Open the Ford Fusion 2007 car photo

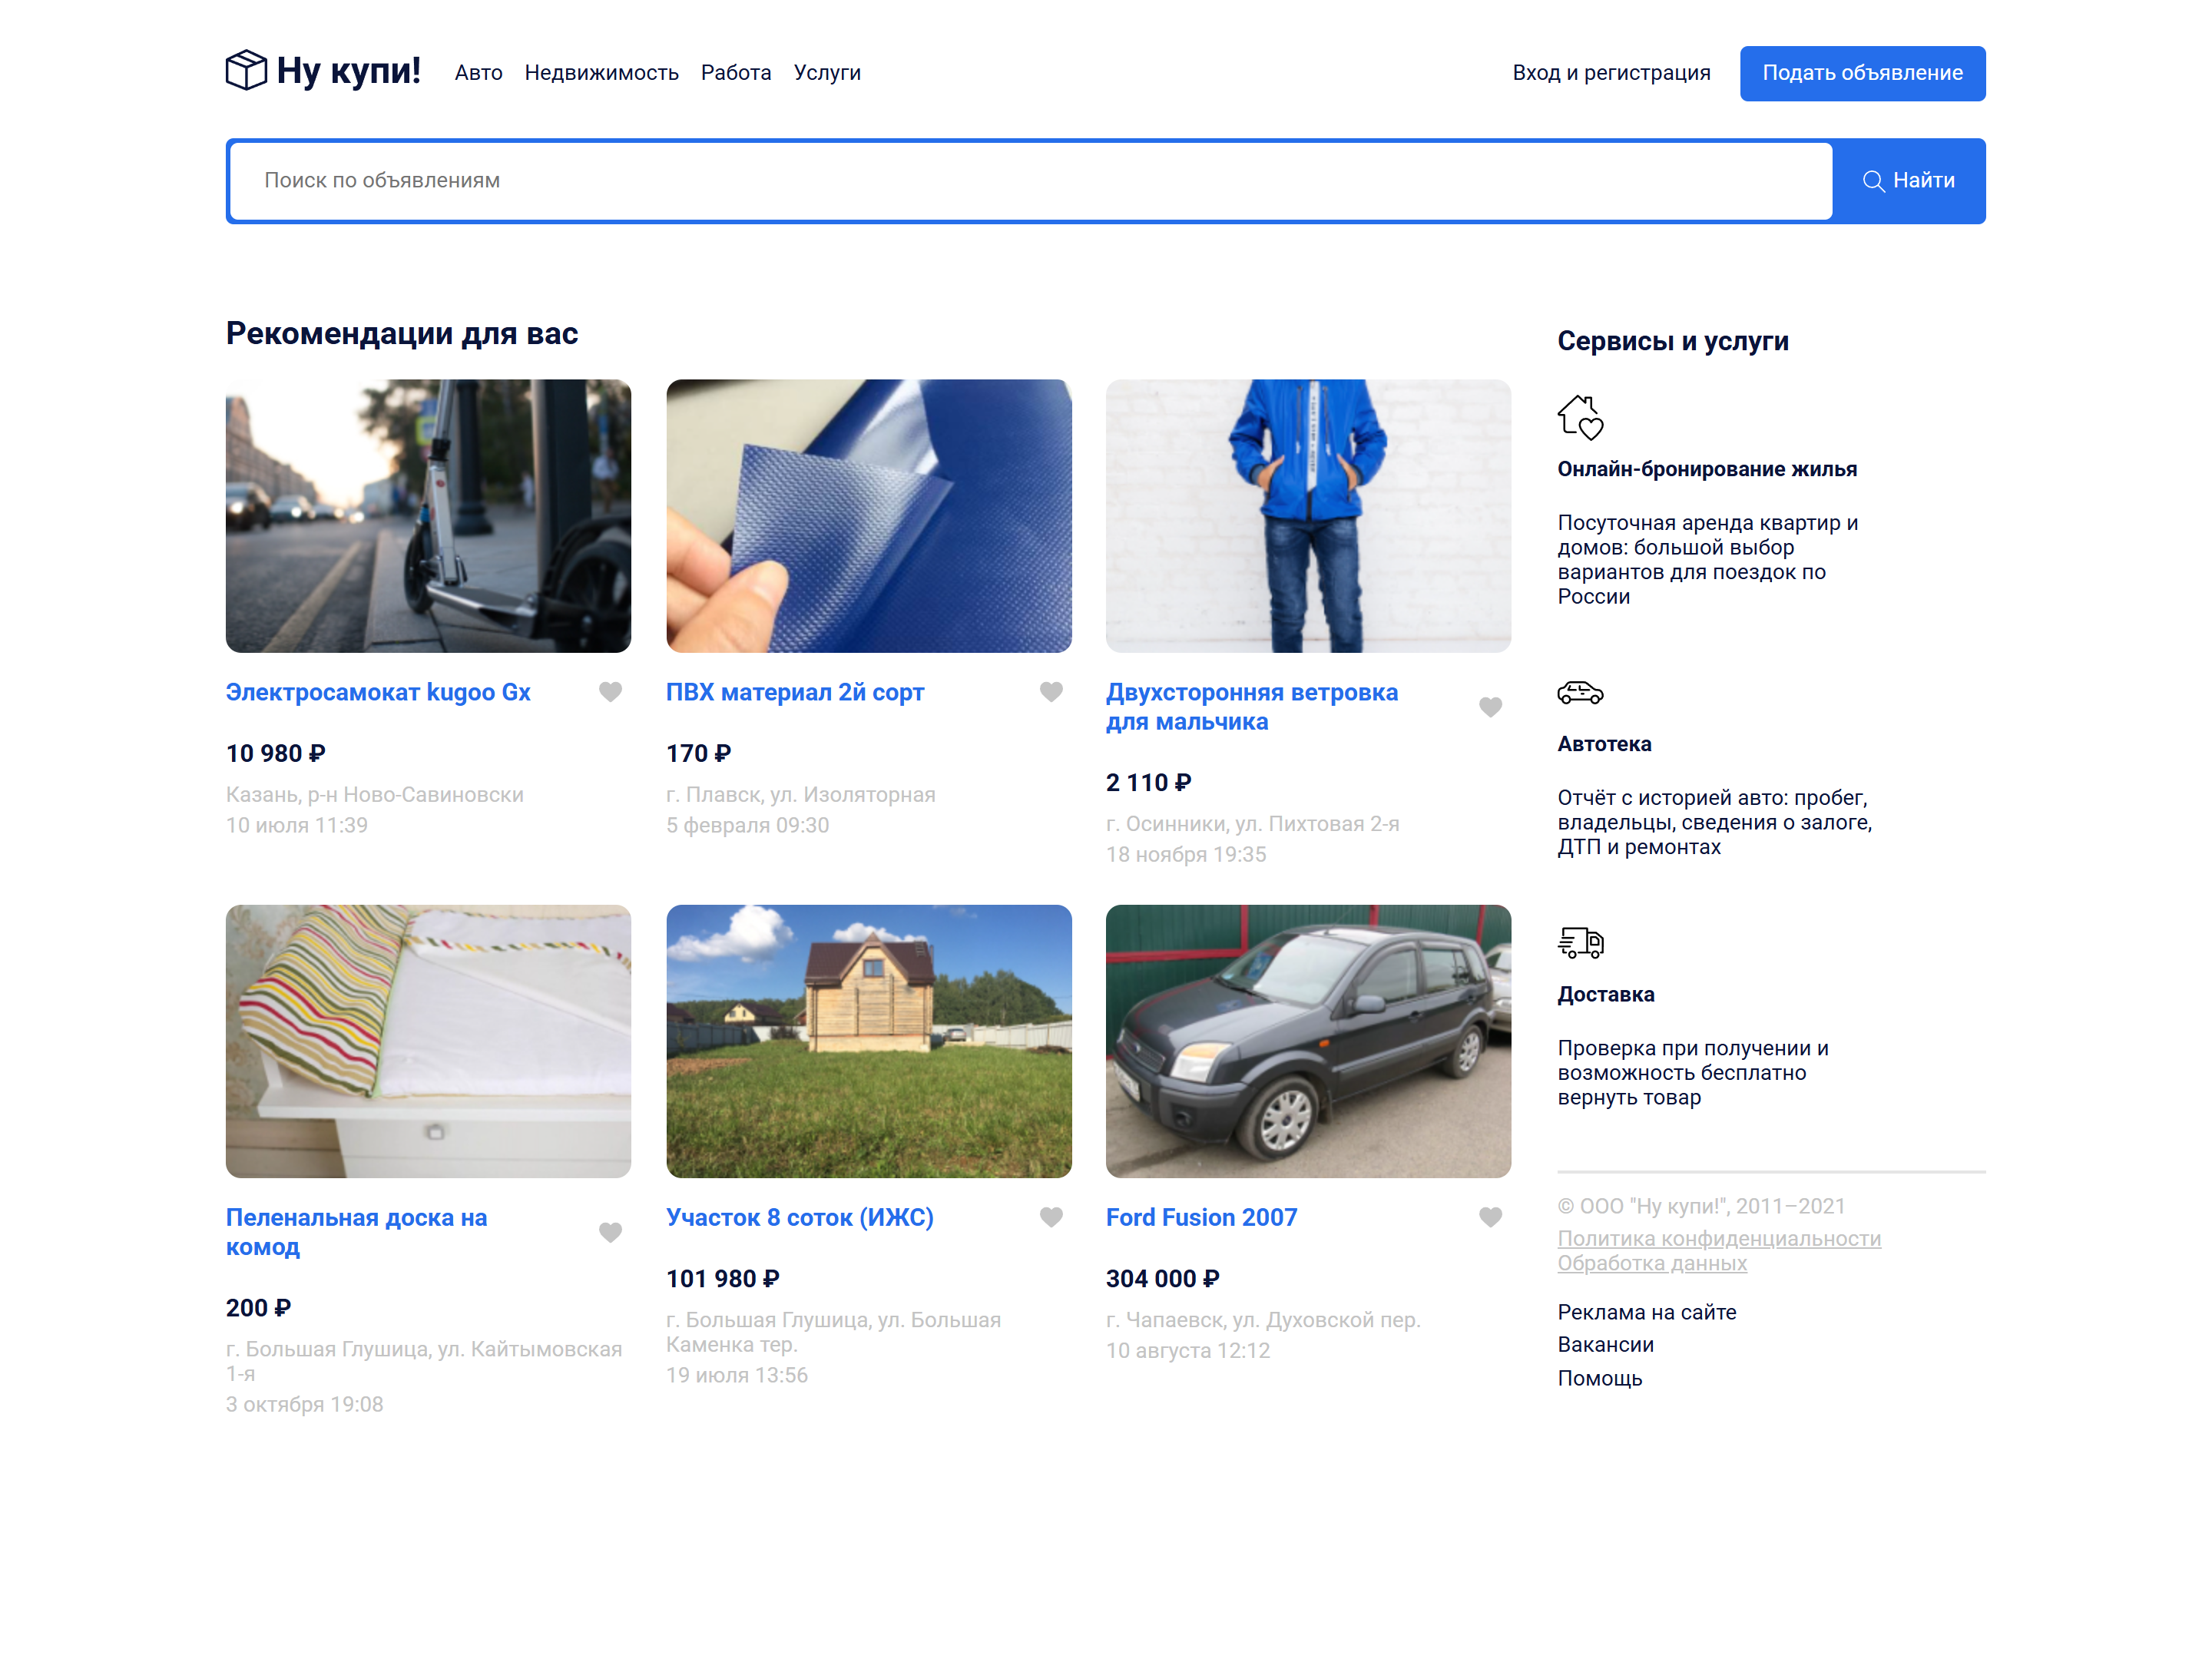(1308, 1041)
